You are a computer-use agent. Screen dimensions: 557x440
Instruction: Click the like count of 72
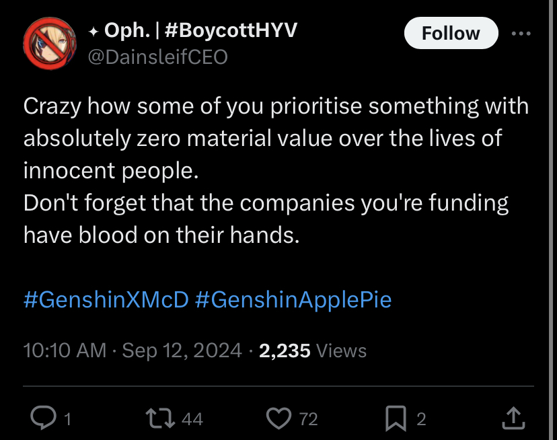pos(308,420)
